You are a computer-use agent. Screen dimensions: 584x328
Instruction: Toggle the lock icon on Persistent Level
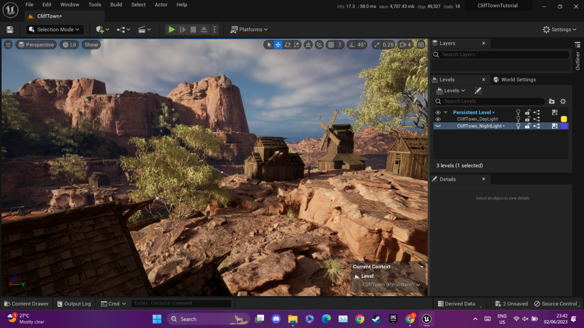[528, 112]
